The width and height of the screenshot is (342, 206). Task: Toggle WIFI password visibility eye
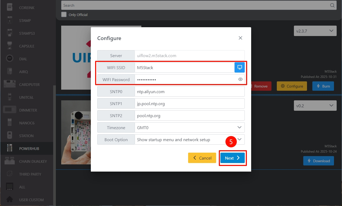[240, 79]
